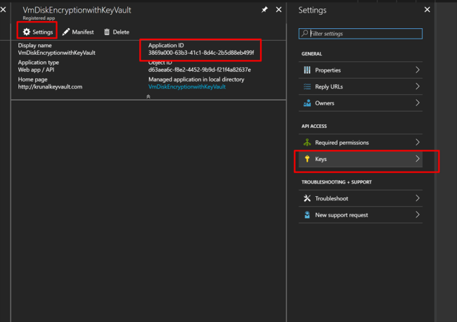Pin the VmDiskEncryptionwithKeyVault blade
Image resolution: width=457 pixels, height=322 pixels.
click(264, 10)
